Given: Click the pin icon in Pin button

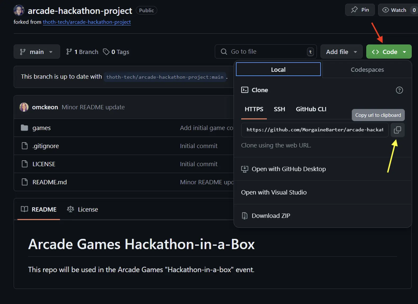Looking at the screenshot, I should coord(354,10).
